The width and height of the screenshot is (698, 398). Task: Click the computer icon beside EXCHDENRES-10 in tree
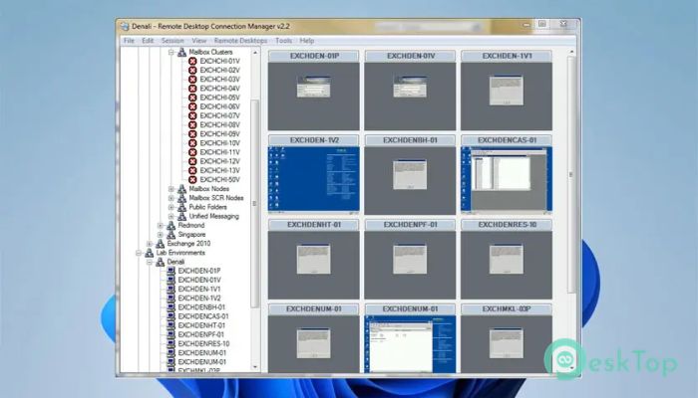pyautogui.click(x=171, y=343)
